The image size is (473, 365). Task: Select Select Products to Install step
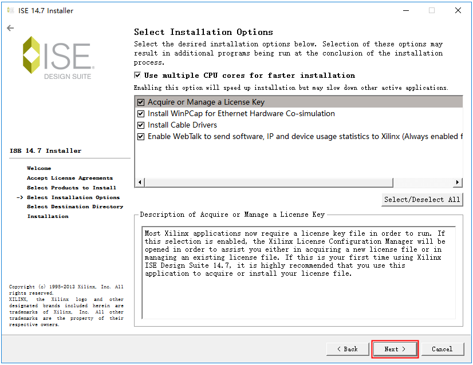(72, 188)
